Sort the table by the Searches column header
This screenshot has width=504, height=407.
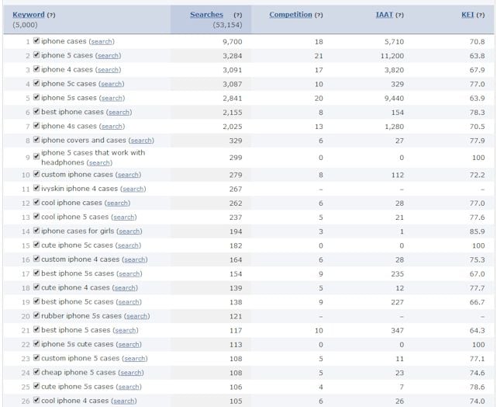pyautogui.click(x=206, y=15)
